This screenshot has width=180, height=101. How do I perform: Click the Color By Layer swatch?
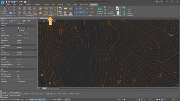point(18,31)
